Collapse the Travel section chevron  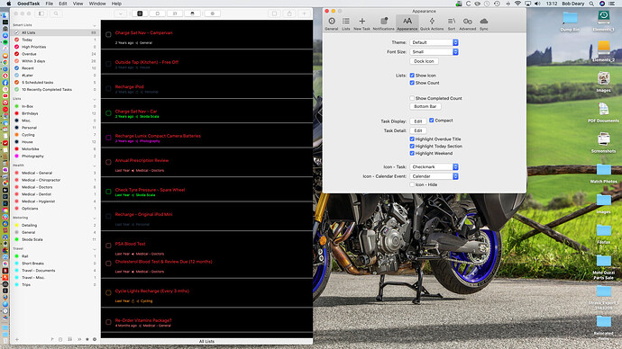click(x=95, y=249)
